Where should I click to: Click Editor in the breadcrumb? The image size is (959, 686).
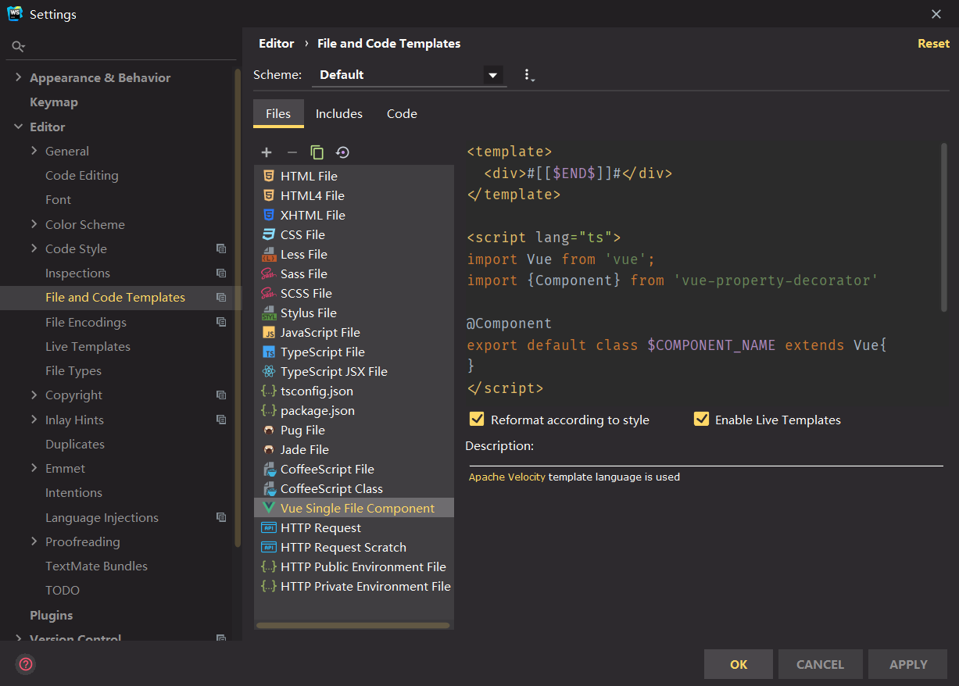pos(277,44)
